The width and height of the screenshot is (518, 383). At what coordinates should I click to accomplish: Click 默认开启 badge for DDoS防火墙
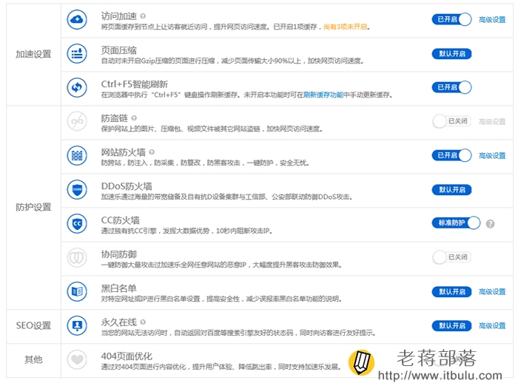451,189
